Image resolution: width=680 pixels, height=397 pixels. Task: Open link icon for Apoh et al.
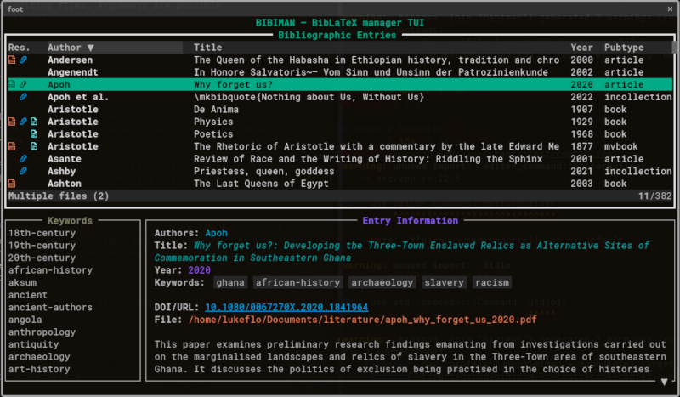24,97
